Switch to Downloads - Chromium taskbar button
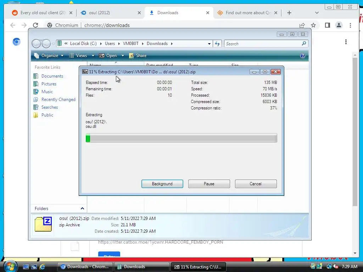The height and width of the screenshot is (272, 363). (85, 267)
